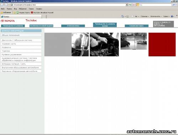Click the Help question-mark icon in the command bar
Screen dimensions: 178x135
(x=172, y=16)
